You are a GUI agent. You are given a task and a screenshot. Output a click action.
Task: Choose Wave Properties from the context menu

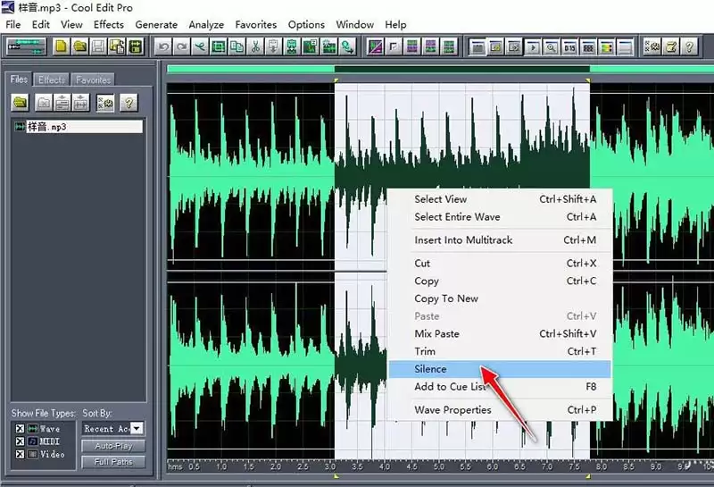499,410
